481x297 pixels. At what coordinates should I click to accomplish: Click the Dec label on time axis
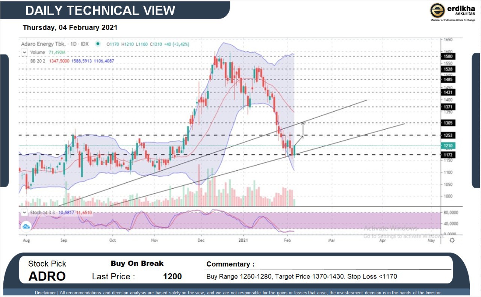tap(201, 240)
